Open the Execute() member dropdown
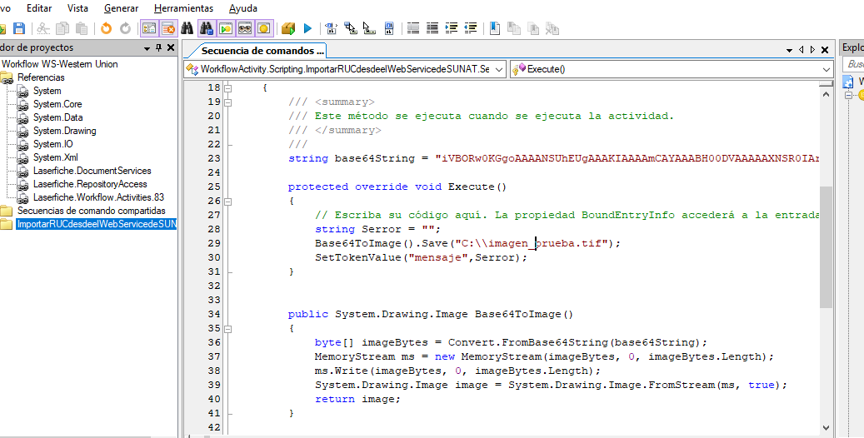Screen dimensions: 864x438 pyautogui.click(x=826, y=69)
